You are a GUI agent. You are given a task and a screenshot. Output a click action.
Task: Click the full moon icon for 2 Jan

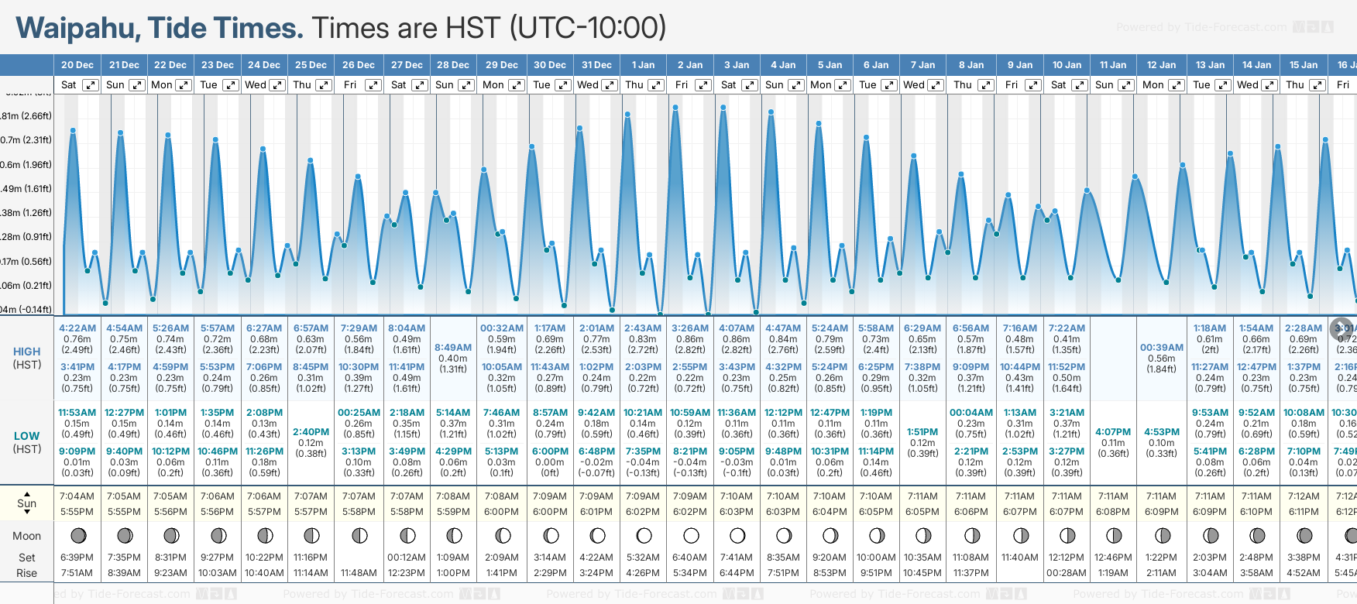coord(691,536)
